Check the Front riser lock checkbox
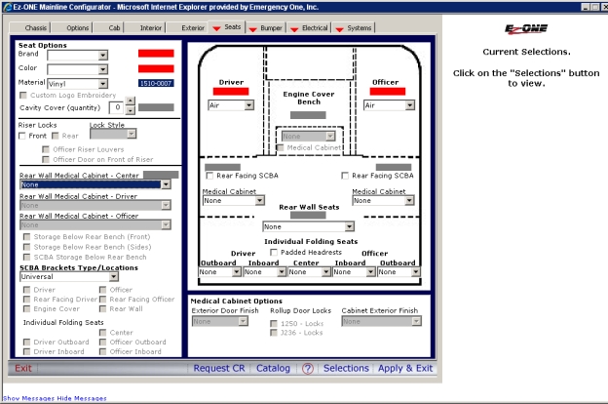The height and width of the screenshot is (404, 608). coord(22,136)
